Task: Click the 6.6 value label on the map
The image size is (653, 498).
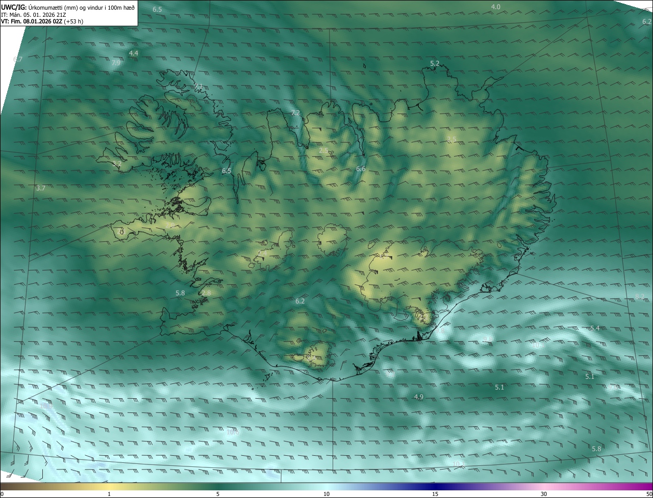Action: 361,169
